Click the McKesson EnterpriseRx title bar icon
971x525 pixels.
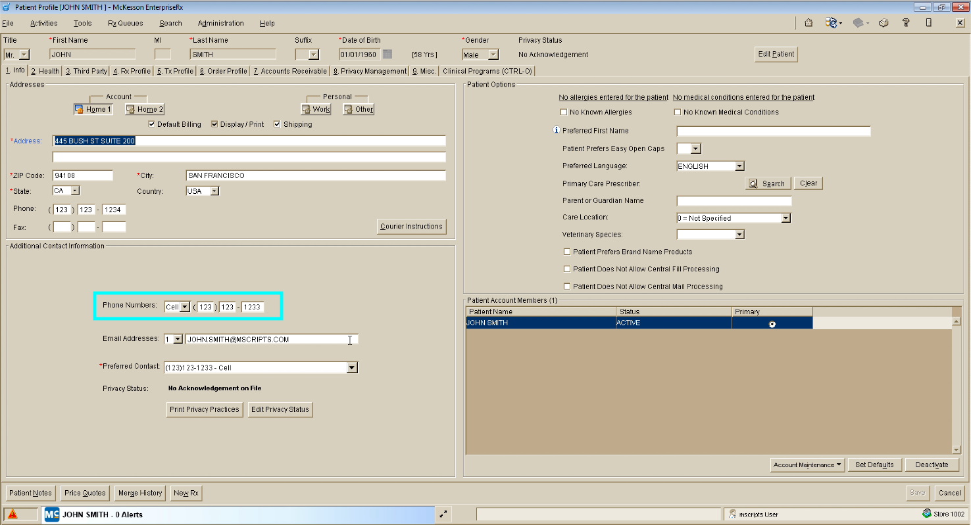pos(7,7)
